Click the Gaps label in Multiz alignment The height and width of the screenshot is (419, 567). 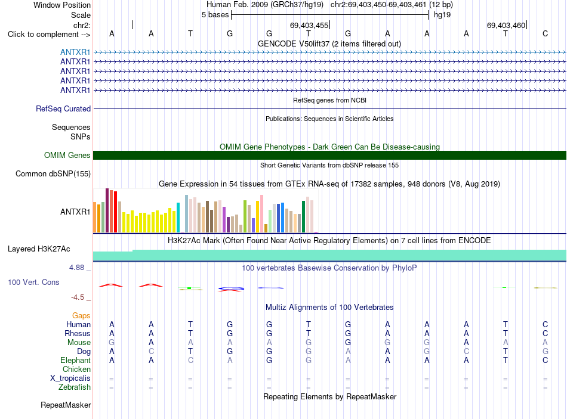(x=81, y=316)
